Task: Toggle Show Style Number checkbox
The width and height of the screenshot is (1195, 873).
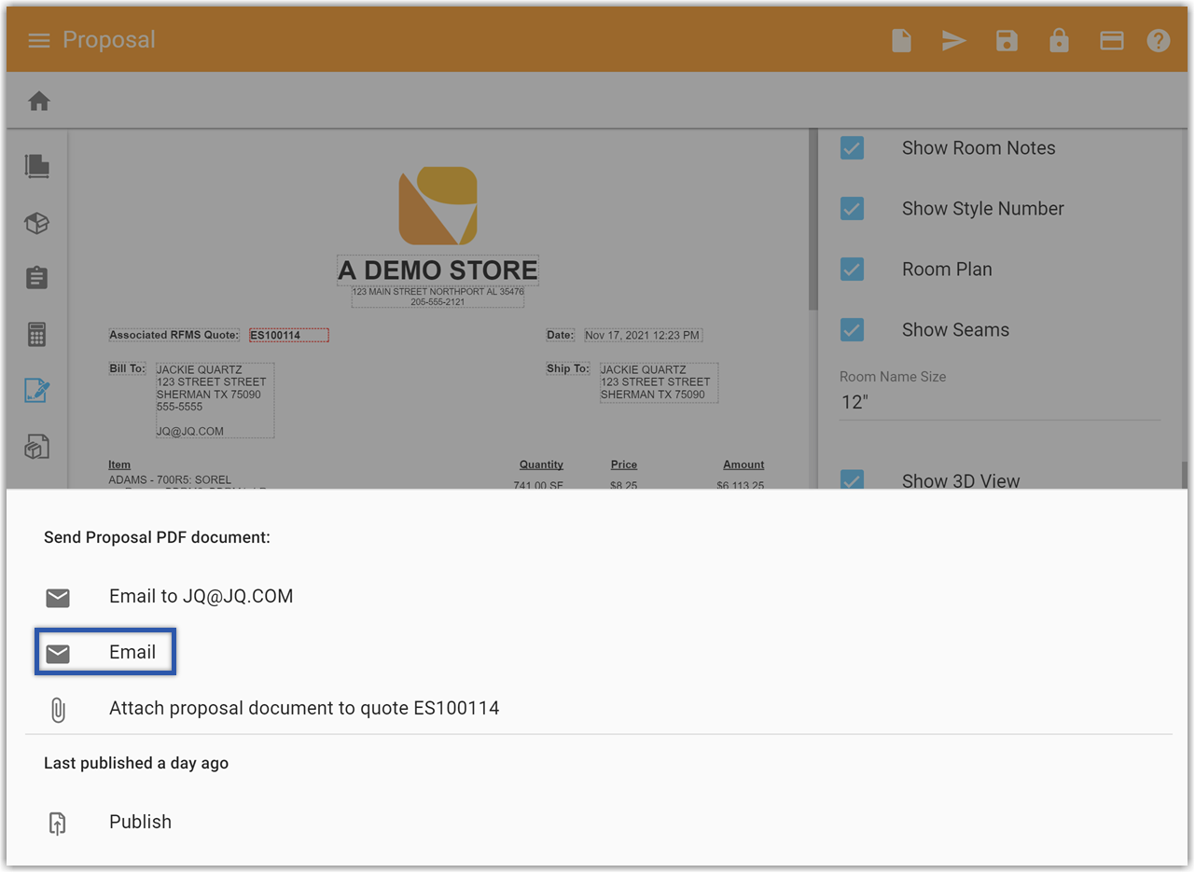Action: [x=852, y=209]
